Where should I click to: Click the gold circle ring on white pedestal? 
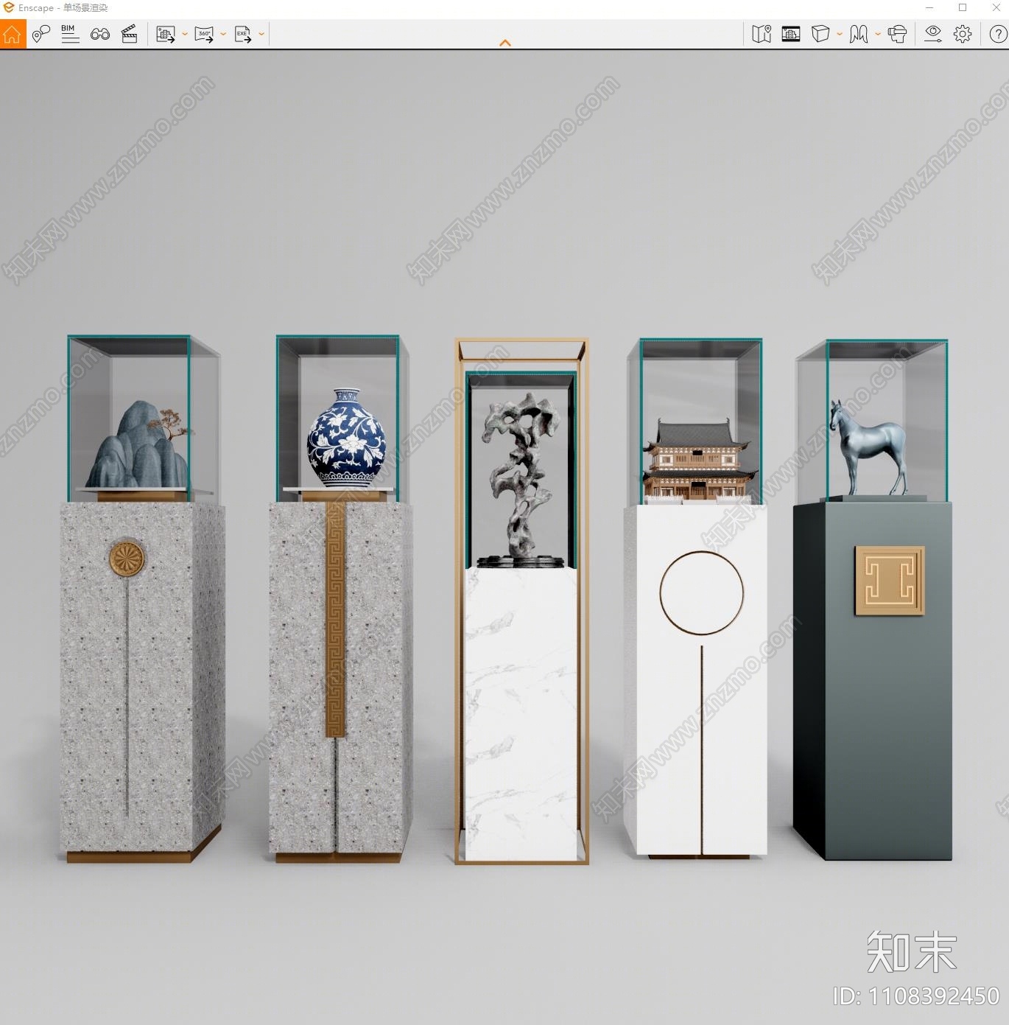click(701, 592)
